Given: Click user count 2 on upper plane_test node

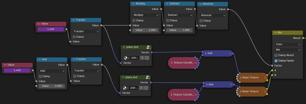Looking at the screenshot, I should click(x=142, y=58).
